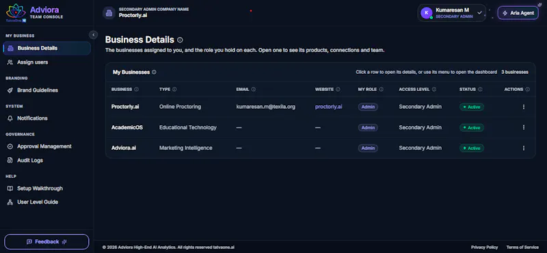Click User Level Guide hierarchy icon
The image size is (547, 253).
click(10, 202)
